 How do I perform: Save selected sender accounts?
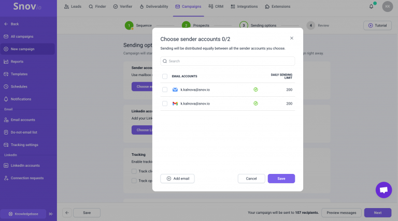click(281, 179)
